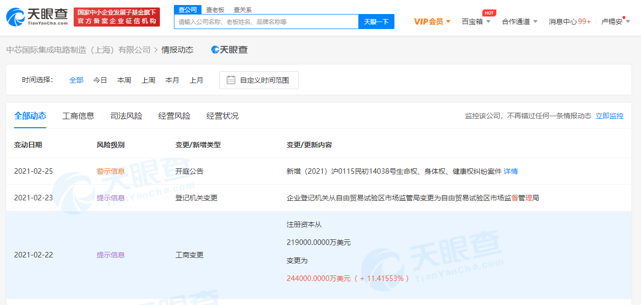Switch to the 司法风险 tab

click(126, 116)
